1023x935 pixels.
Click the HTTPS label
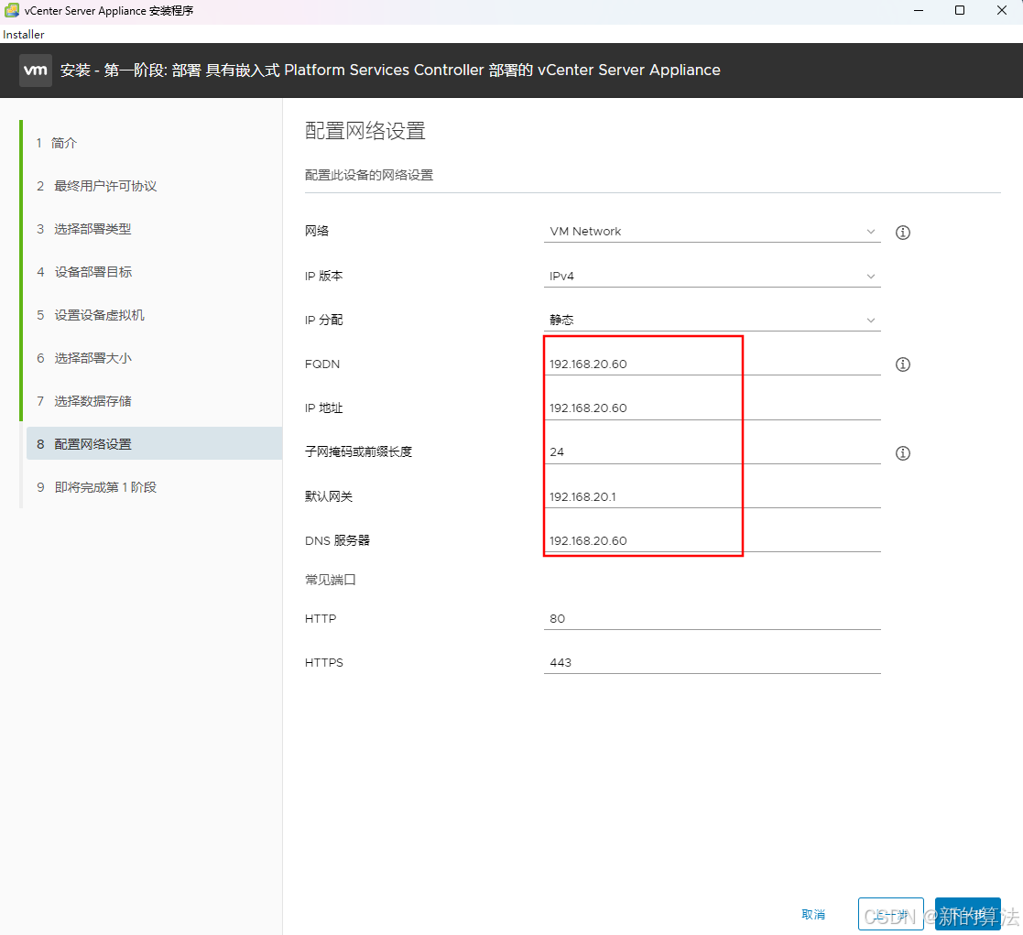coord(323,662)
